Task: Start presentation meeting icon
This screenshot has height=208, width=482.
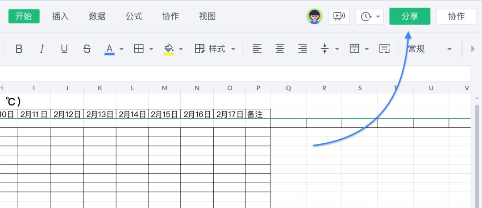Action: point(339,16)
